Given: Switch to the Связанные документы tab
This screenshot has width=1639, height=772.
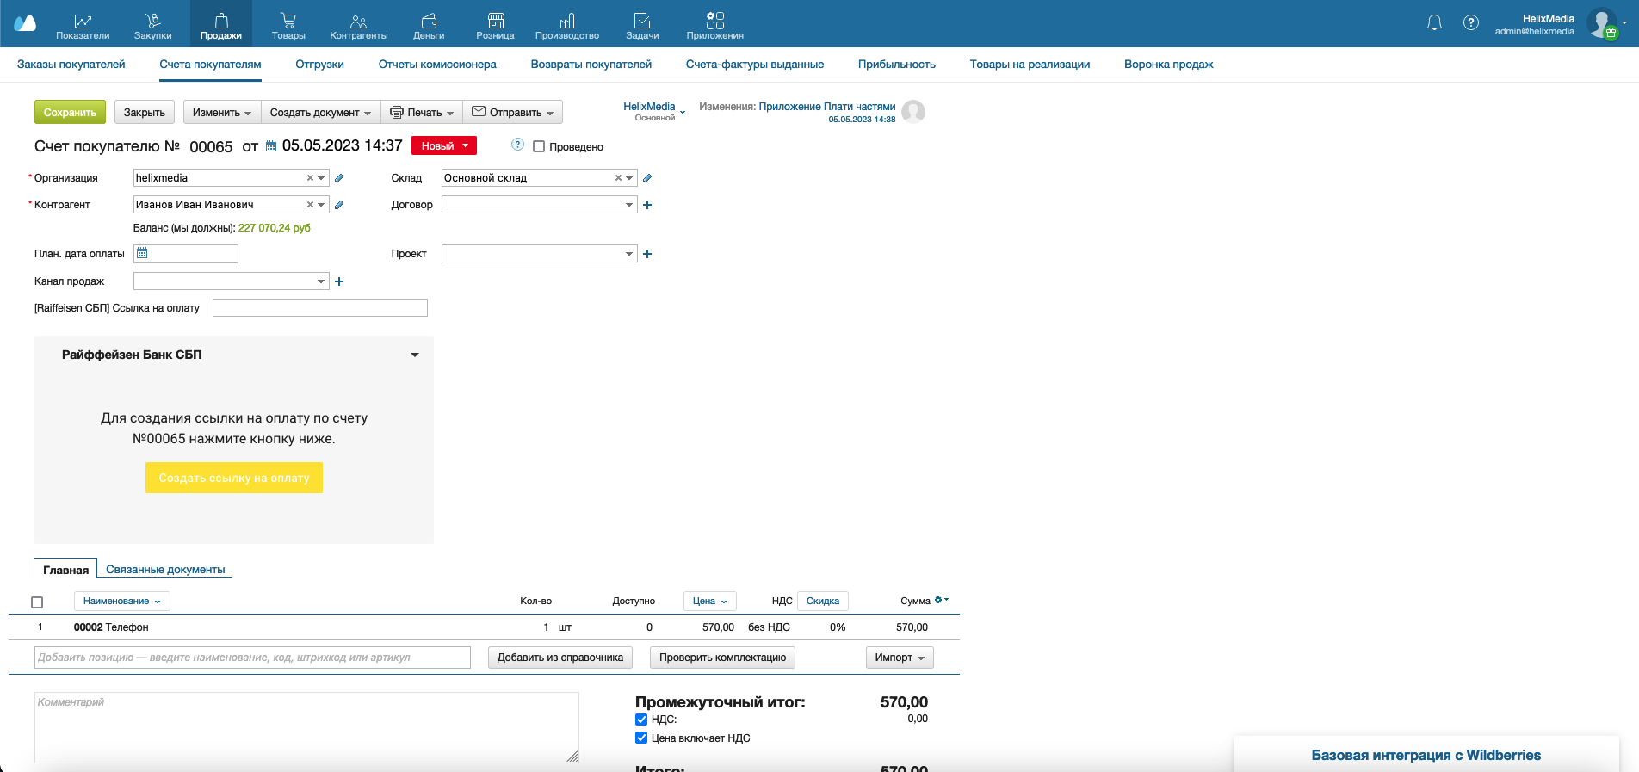Looking at the screenshot, I should point(165,569).
